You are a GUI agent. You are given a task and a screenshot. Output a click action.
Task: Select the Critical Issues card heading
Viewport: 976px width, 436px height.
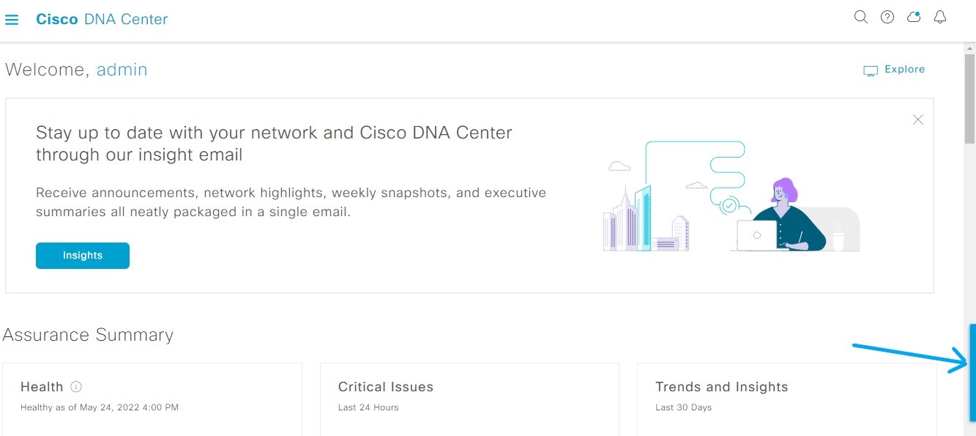click(x=386, y=387)
